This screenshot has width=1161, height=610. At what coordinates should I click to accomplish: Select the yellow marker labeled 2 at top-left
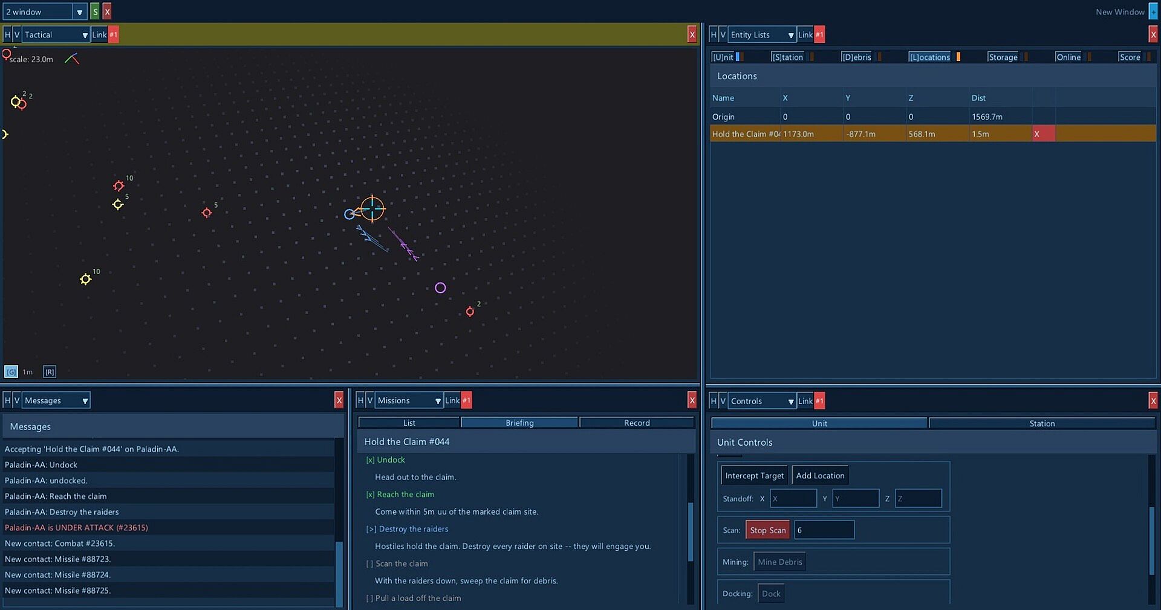[x=16, y=101]
